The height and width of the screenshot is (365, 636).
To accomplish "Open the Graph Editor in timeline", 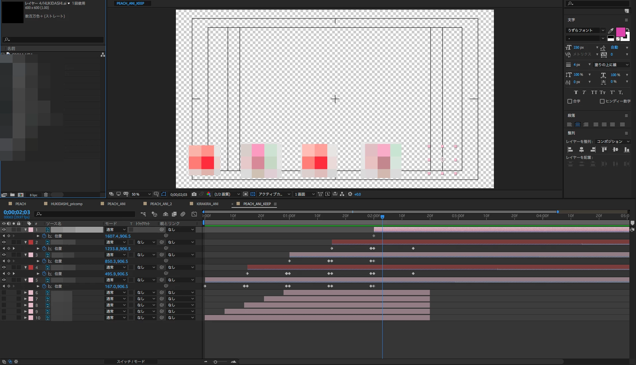I will pos(194,214).
